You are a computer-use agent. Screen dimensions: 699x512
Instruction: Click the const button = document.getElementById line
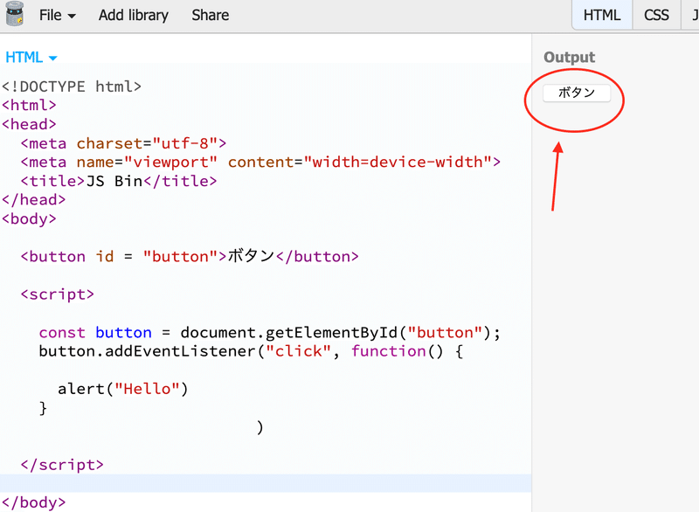point(270,333)
